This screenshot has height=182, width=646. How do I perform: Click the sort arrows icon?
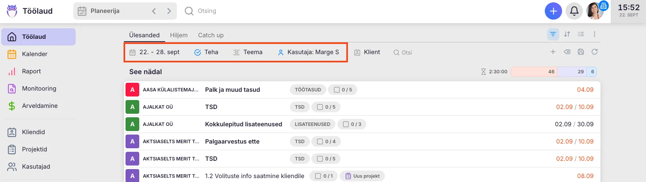coord(567,35)
